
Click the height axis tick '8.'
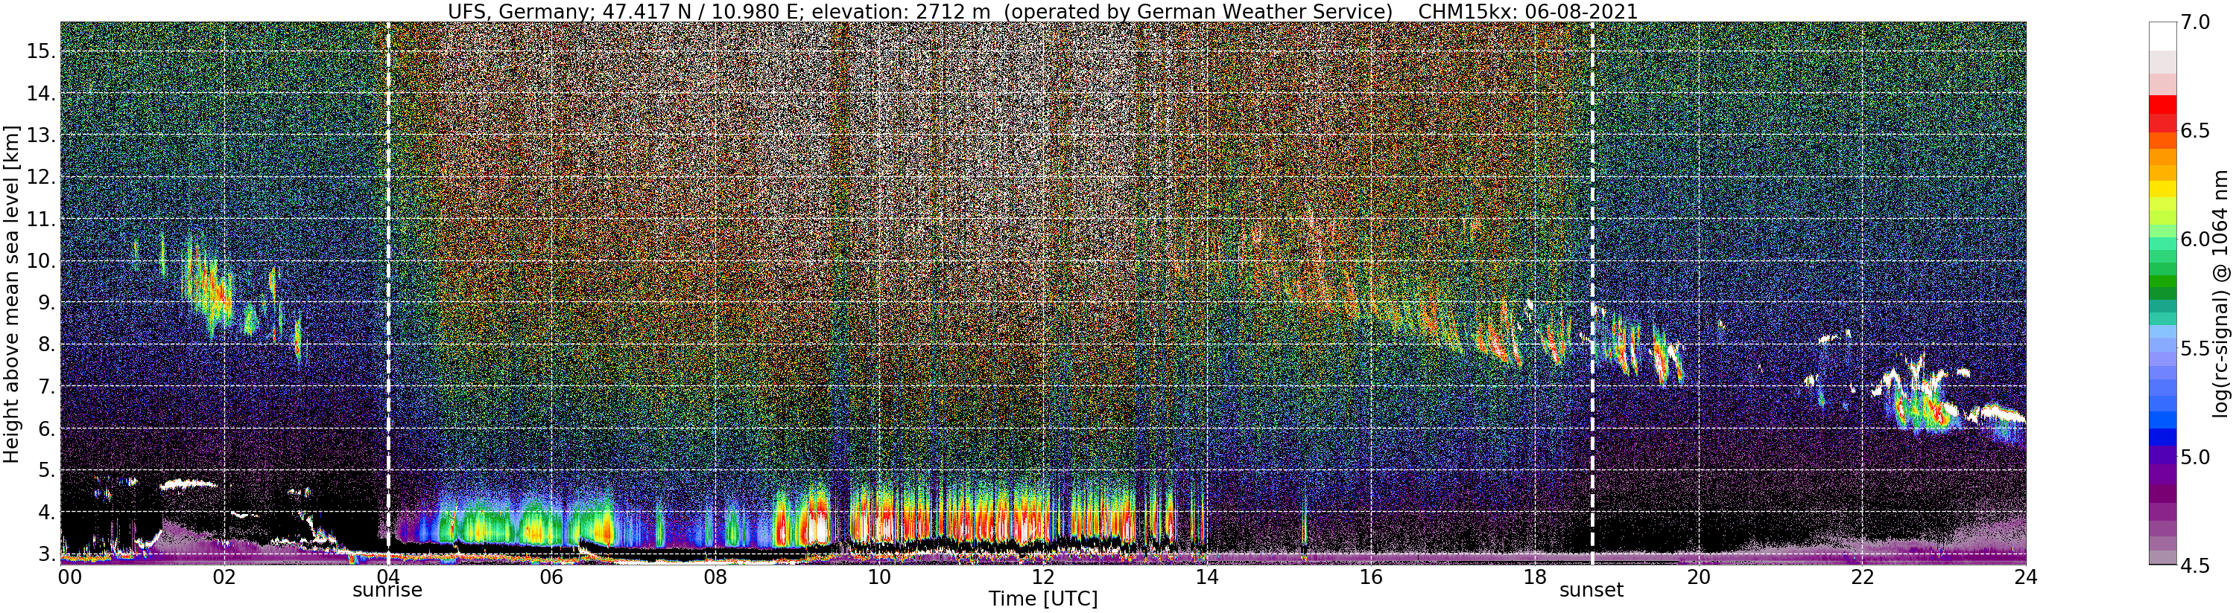pos(47,344)
